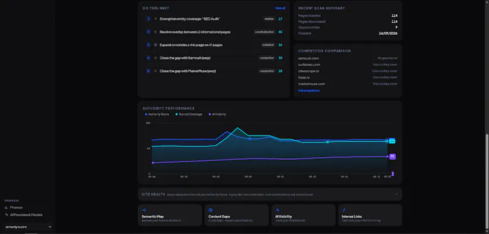Viewport: 489px width, 234px height.
Task: Click the icon beside 'Close the gap with MarketMuse'
Action: tap(155, 71)
